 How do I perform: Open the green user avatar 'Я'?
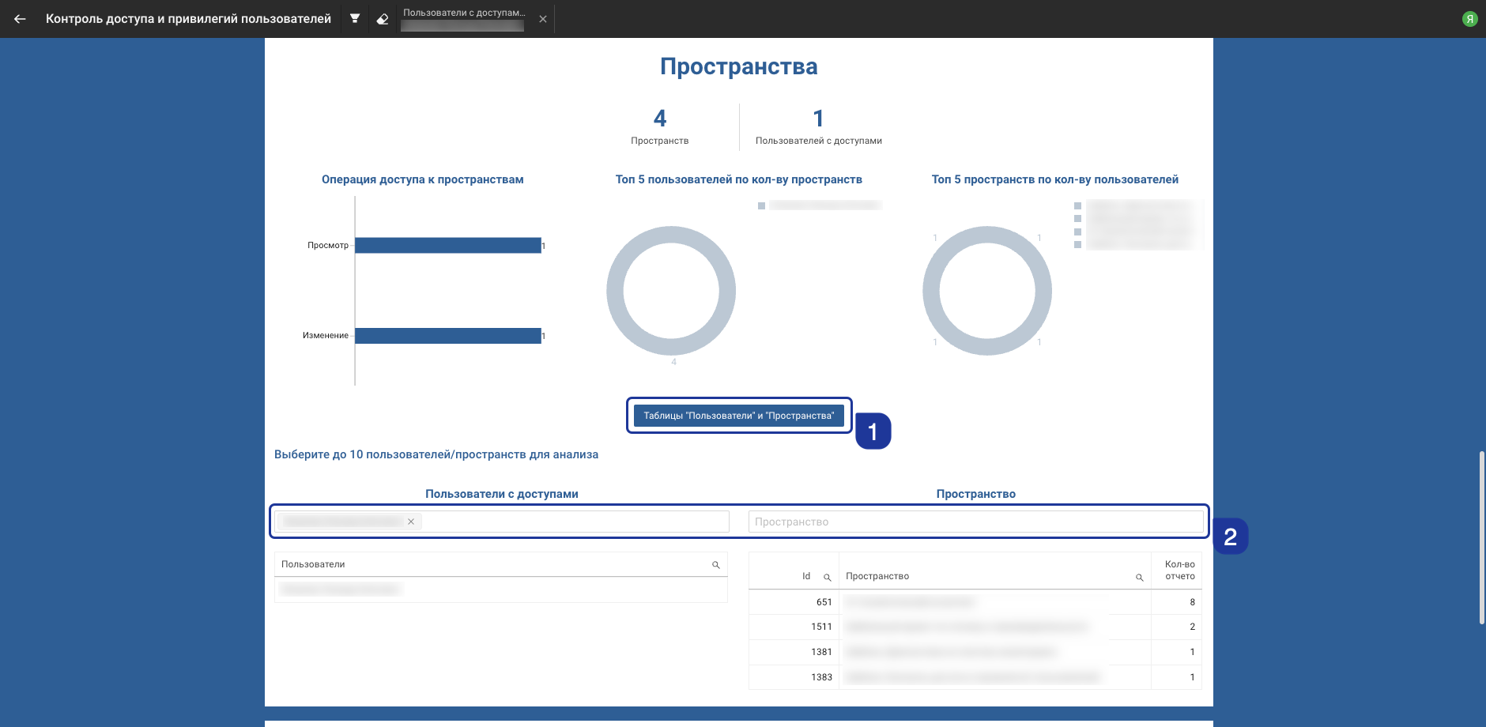[1469, 19]
